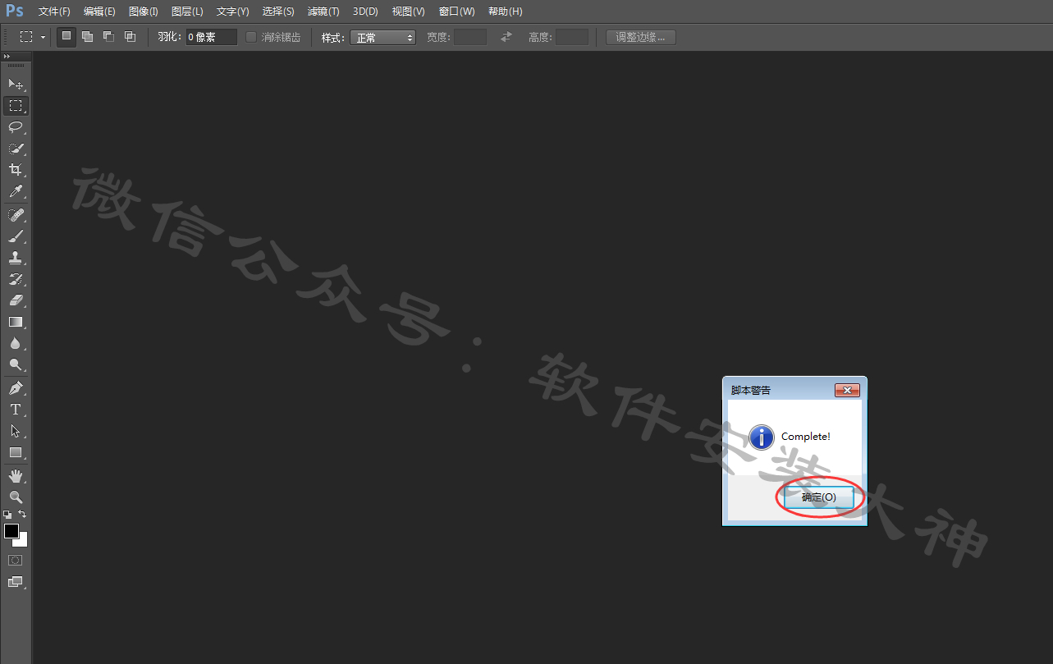The image size is (1053, 664).
Task: Change the screen mode
Action: [16, 582]
